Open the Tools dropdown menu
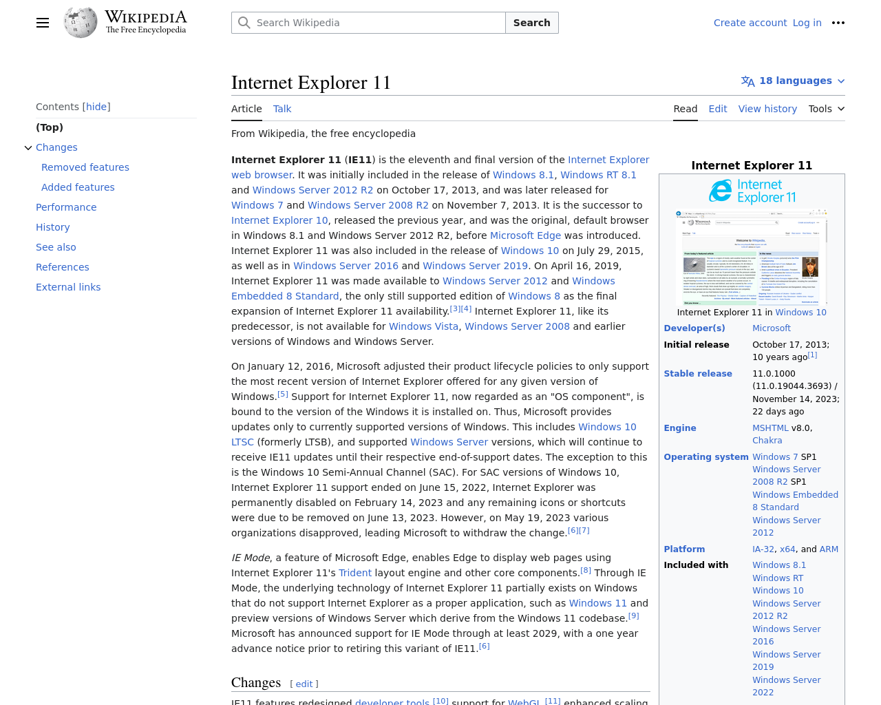The image size is (881, 705). pyautogui.click(x=826, y=109)
